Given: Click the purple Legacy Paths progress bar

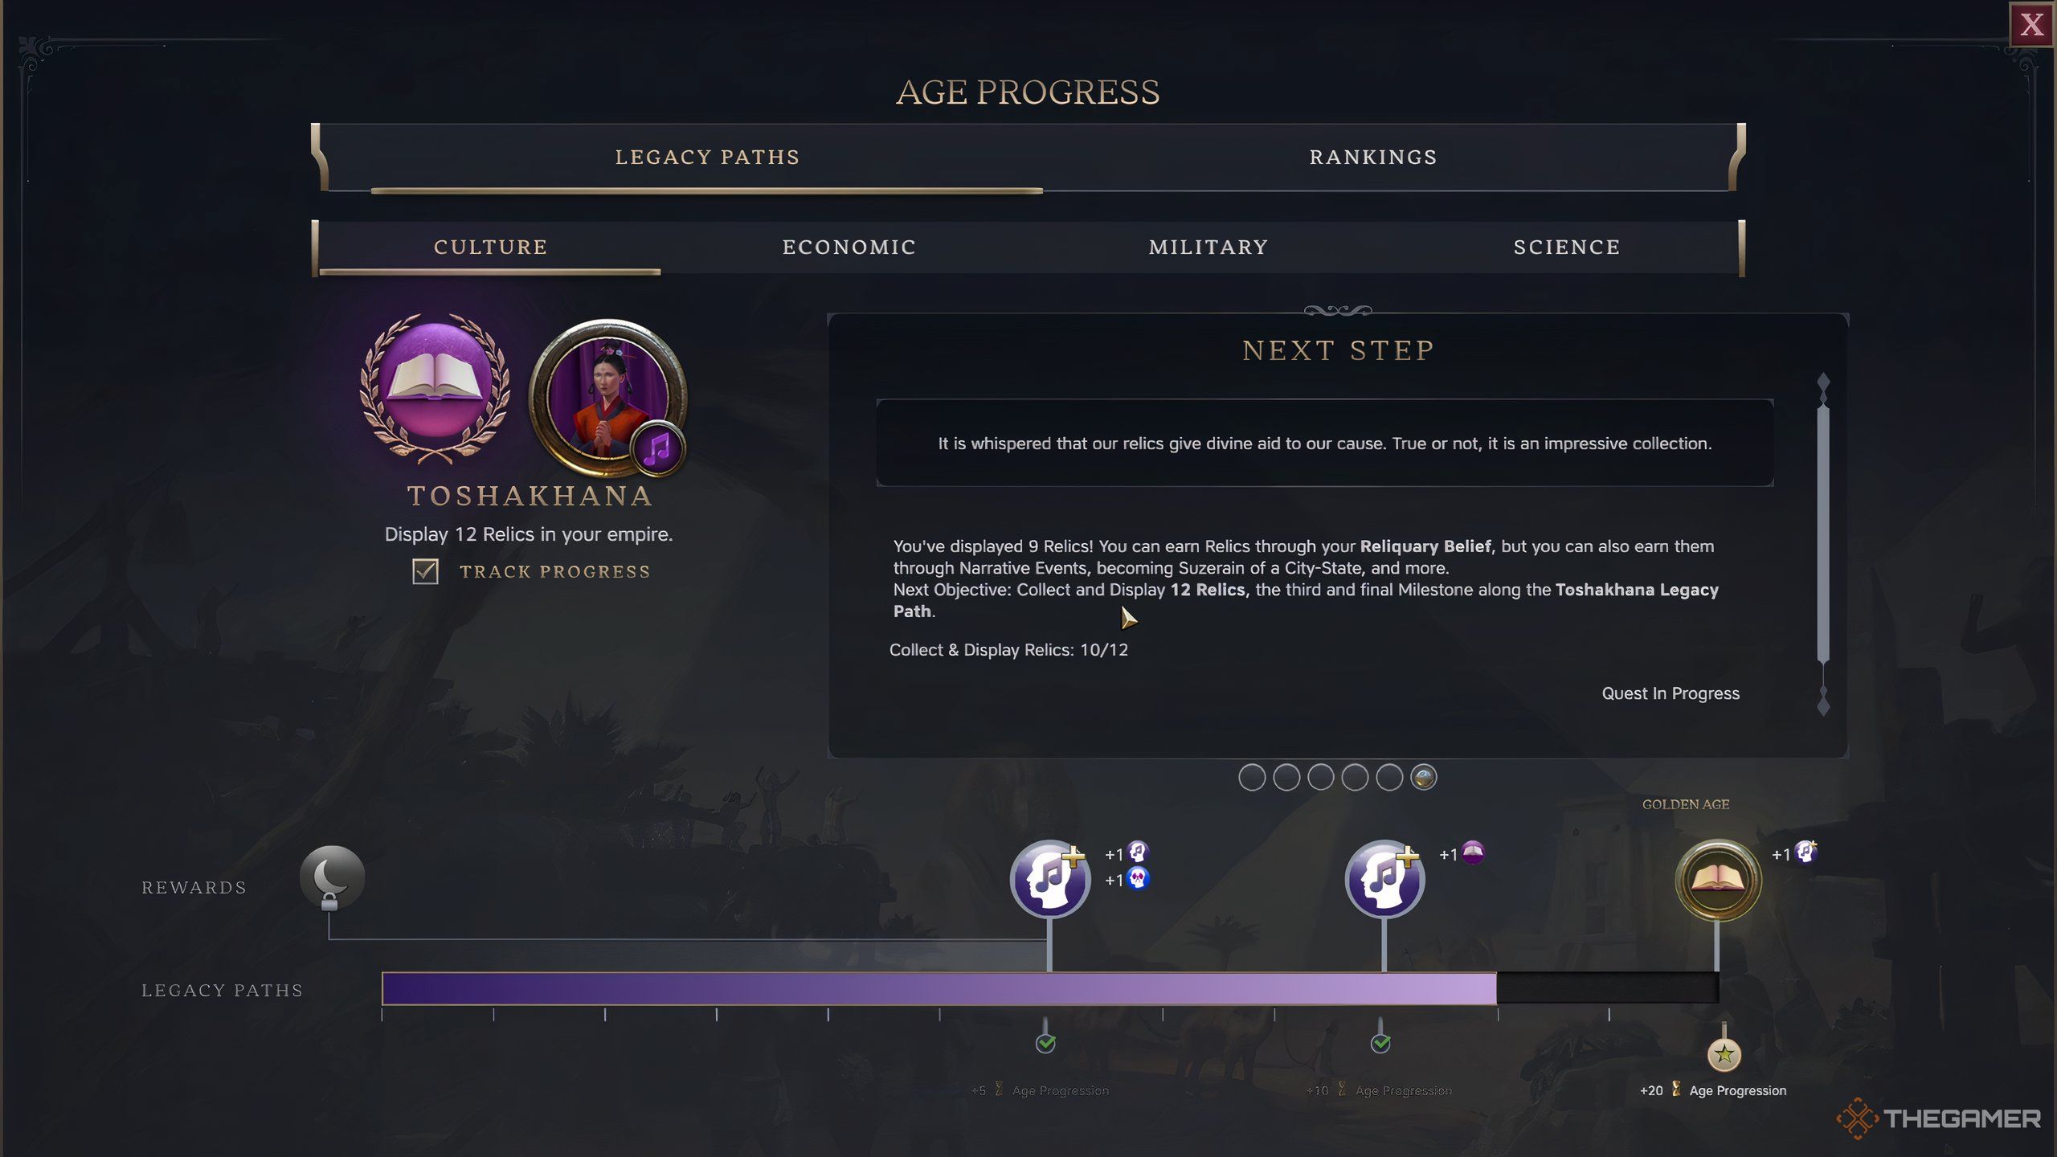Looking at the screenshot, I should click(x=939, y=988).
